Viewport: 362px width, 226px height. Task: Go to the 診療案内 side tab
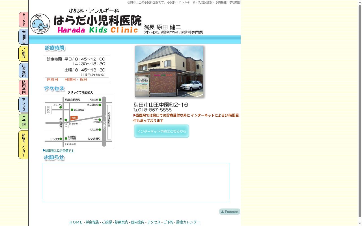pyautogui.click(x=23, y=71)
